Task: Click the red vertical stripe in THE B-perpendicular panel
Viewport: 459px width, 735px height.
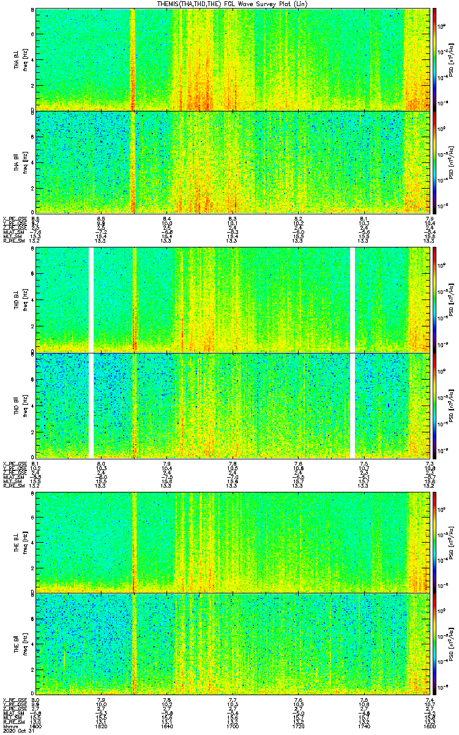Action: pos(133,541)
